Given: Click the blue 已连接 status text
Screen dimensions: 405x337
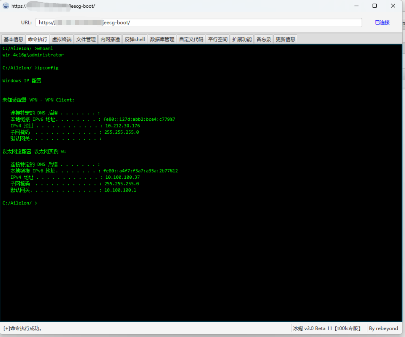Looking at the screenshot, I should 382,23.
